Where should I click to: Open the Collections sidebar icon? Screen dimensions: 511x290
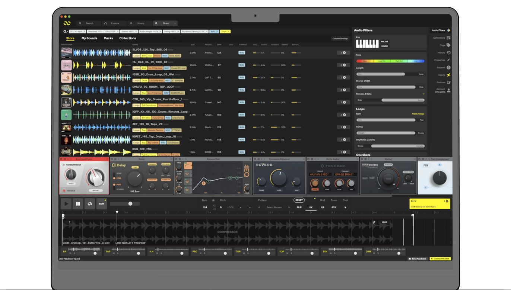(448, 38)
